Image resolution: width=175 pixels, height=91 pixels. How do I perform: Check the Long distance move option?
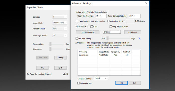[111, 27]
